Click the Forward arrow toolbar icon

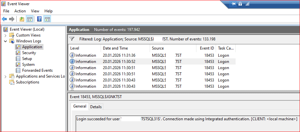(x=12, y=19)
